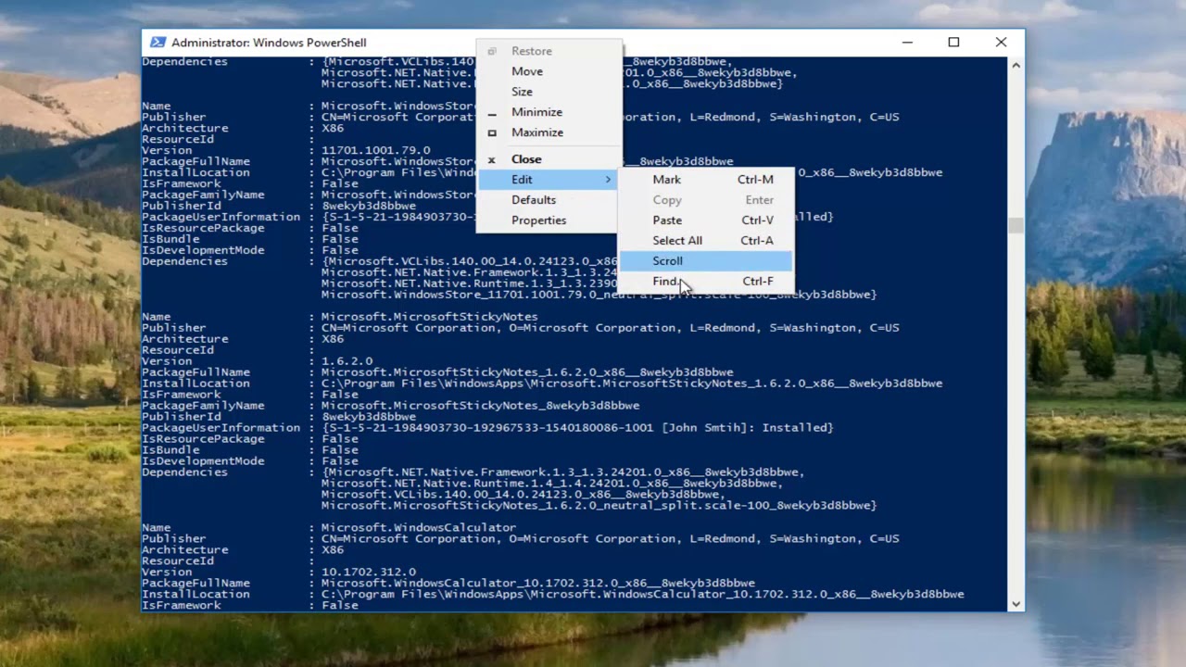Screen dimensions: 1186x667
Task: Open the Edit submenu entry
Action: tap(549, 180)
